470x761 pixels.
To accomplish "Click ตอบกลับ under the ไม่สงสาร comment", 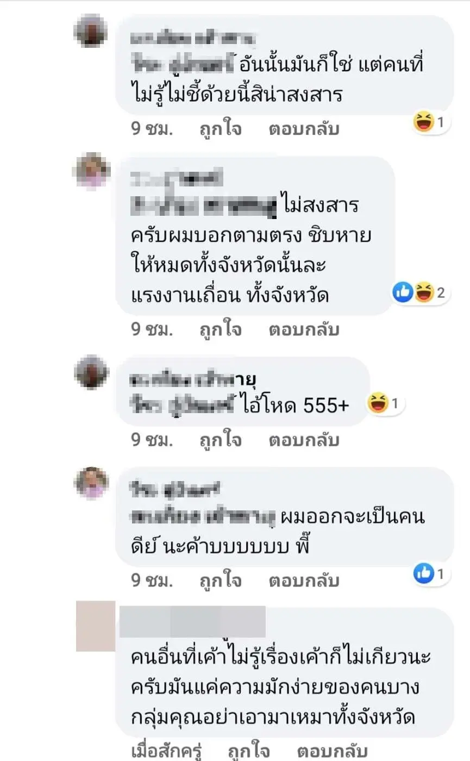I will click(x=304, y=329).
